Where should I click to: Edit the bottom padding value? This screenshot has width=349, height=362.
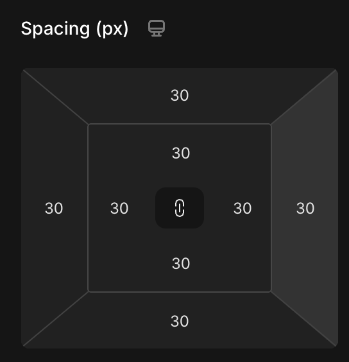click(181, 263)
